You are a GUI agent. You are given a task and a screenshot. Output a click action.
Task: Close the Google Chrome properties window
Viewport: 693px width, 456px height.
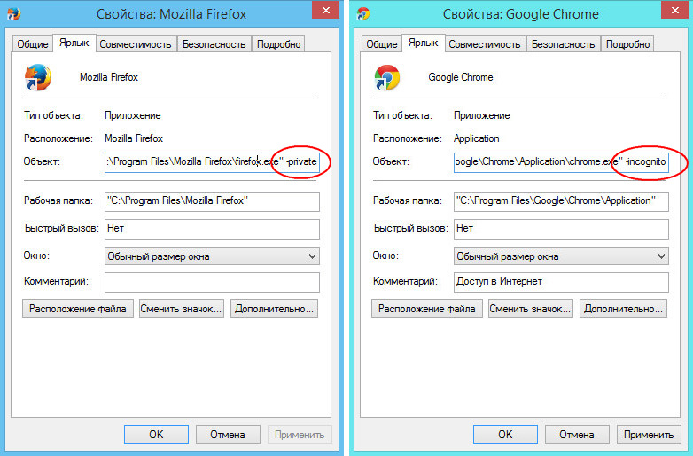coord(675,10)
